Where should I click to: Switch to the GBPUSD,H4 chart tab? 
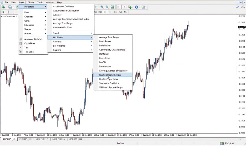76,139
